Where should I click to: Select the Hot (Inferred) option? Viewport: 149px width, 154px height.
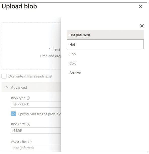(x=105, y=35)
